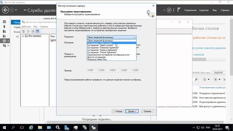Click the Отмена button in wizard

pyautogui.click(x=147, y=111)
